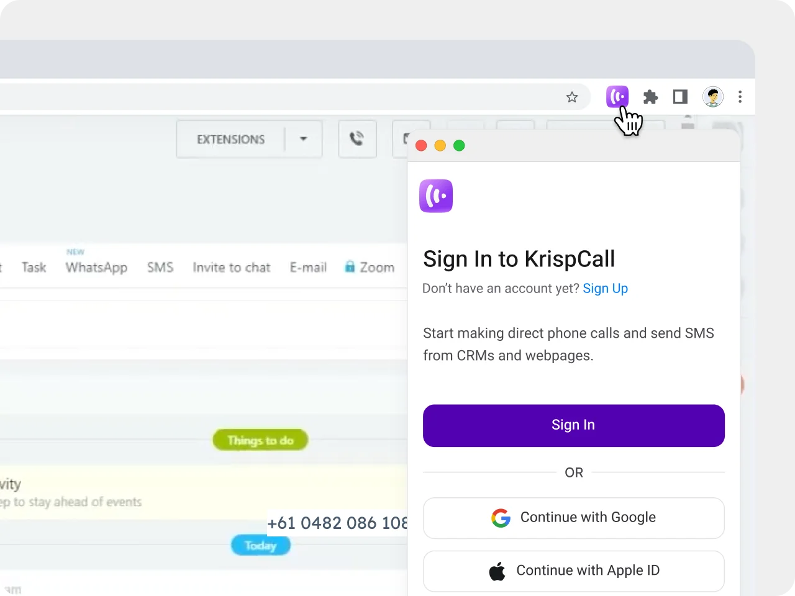The height and width of the screenshot is (596, 795).
Task: Click the phone number +61 0482 086 108
Action: pyautogui.click(x=337, y=523)
